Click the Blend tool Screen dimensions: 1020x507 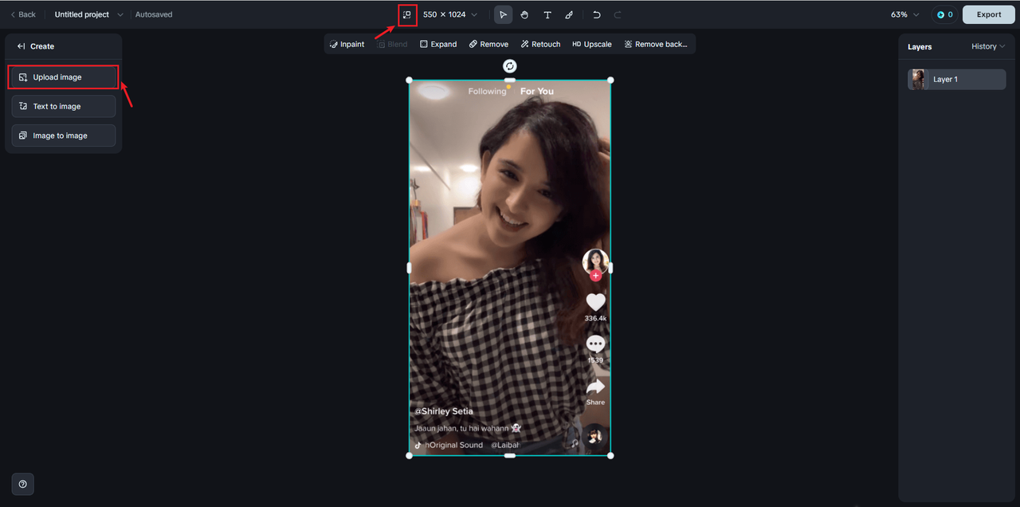(x=392, y=44)
